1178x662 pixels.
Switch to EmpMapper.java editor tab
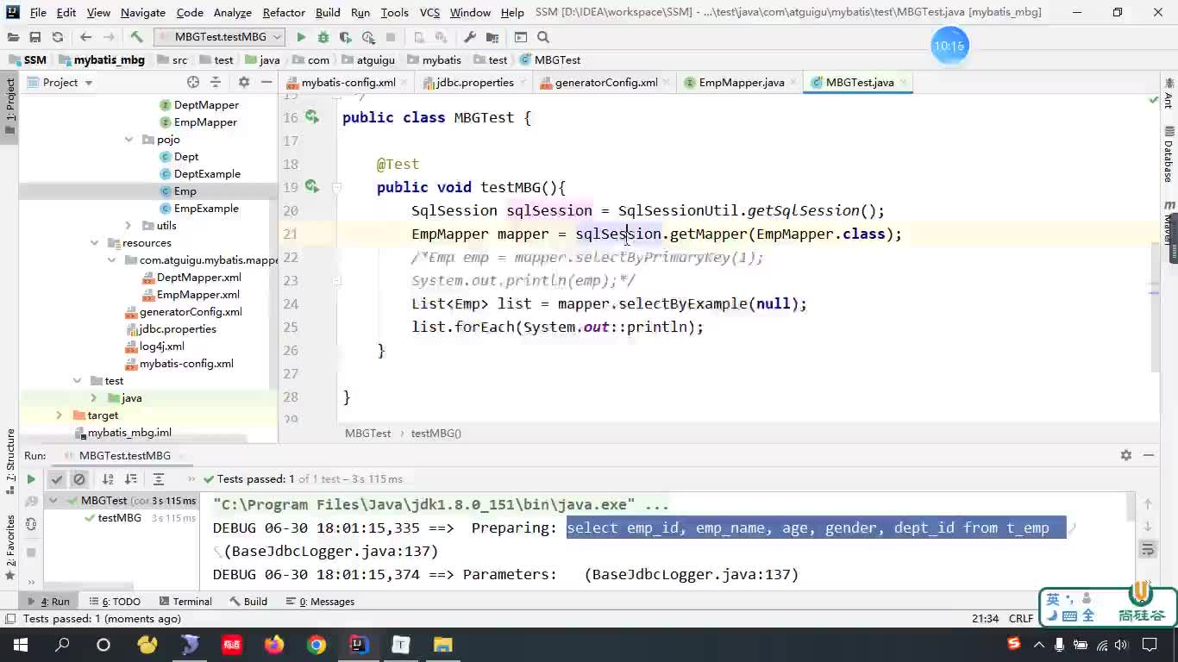[742, 82]
